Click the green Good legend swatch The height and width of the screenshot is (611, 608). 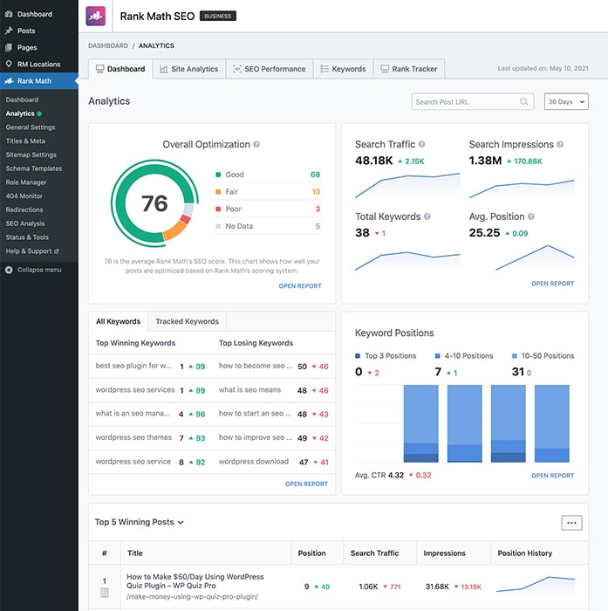(x=218, y=175)
